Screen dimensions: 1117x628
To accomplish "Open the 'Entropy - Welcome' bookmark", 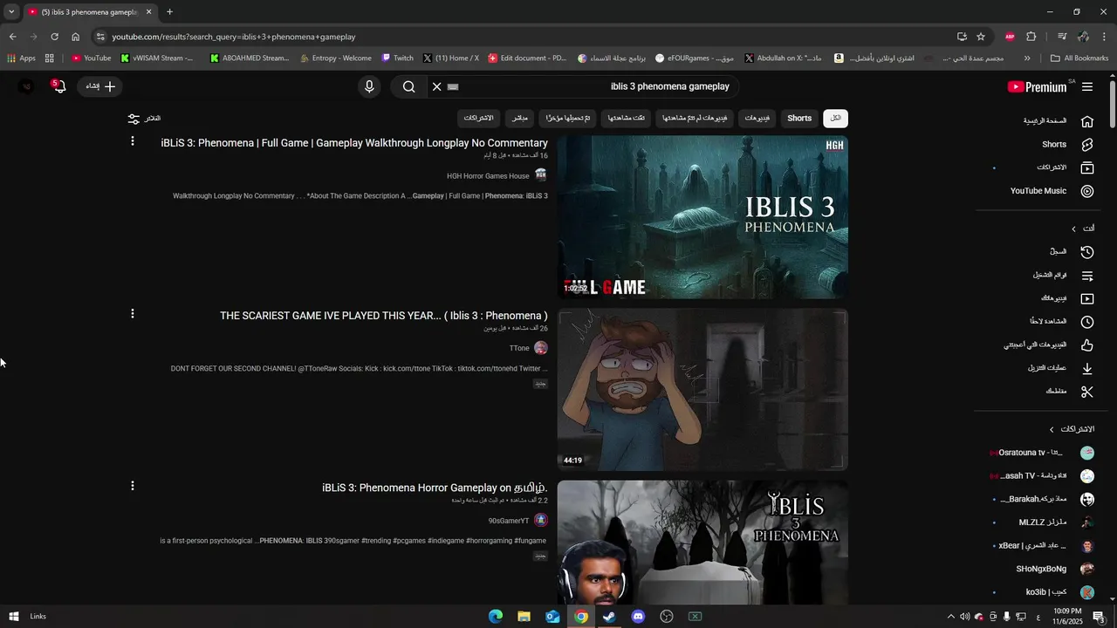I will tap(335, 58).
